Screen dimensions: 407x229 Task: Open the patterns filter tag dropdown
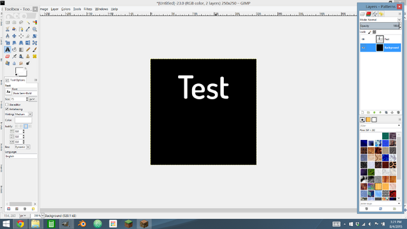[399, 126]
